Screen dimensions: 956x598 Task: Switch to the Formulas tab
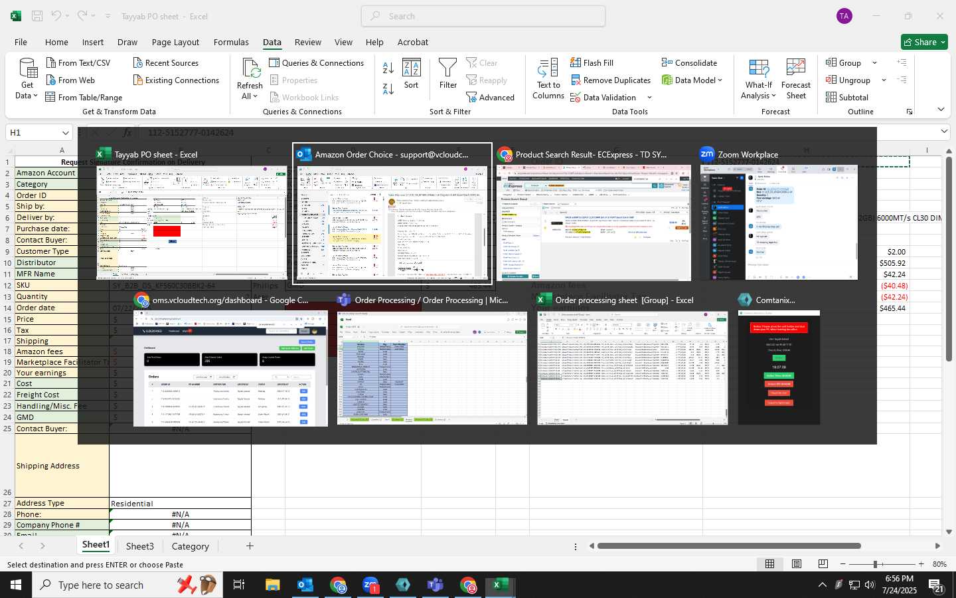(231, 42)
